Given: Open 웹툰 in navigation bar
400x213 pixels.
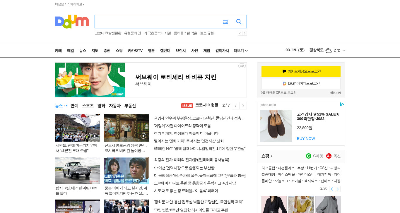Looking at the screenshot, I should pos(151,51).
